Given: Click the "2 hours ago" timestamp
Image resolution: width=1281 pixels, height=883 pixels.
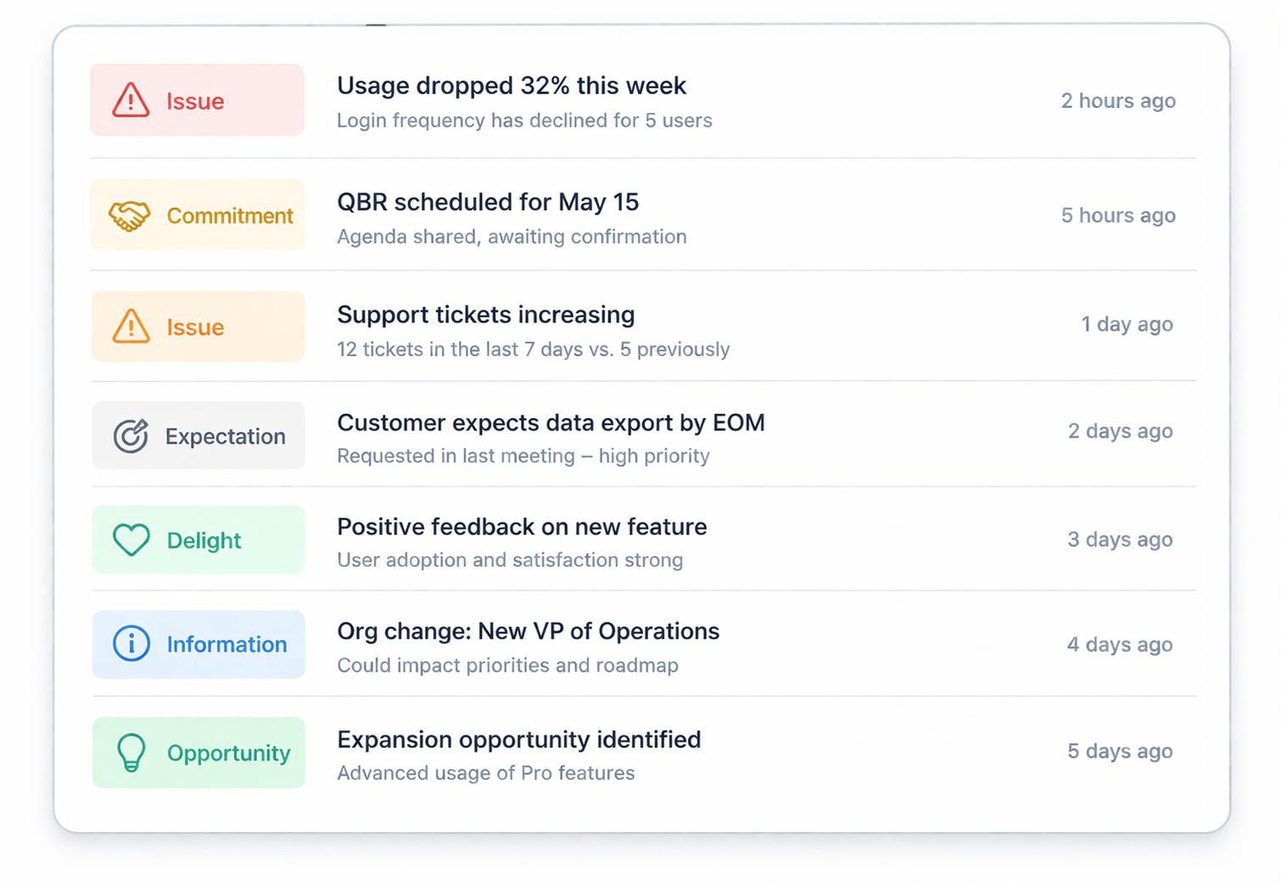Looking at the screenshot, I should [1117, 101].
